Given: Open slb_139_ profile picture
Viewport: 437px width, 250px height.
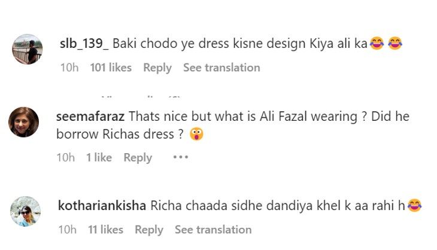Looking at the screenshot, I should tap(28, 49).
